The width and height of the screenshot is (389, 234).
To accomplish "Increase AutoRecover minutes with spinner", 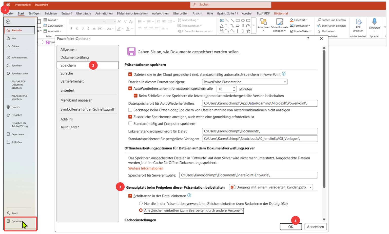I will pyautogui.click(x=234, y=88).
